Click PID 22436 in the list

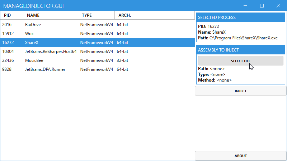click(8, 60)
